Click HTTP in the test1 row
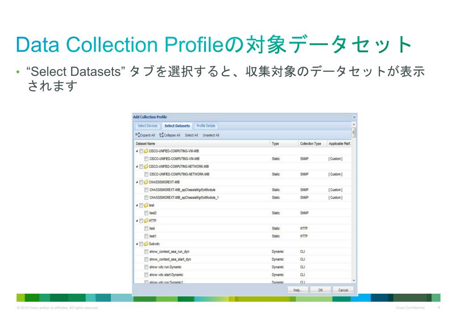457x316 pixels. coord(304,236)
